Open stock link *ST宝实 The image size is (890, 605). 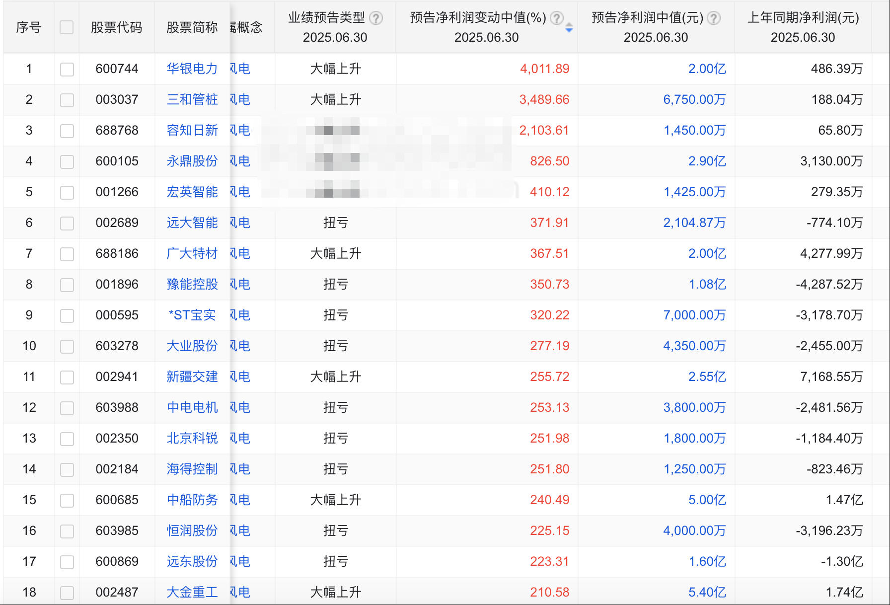pos(192,315)
